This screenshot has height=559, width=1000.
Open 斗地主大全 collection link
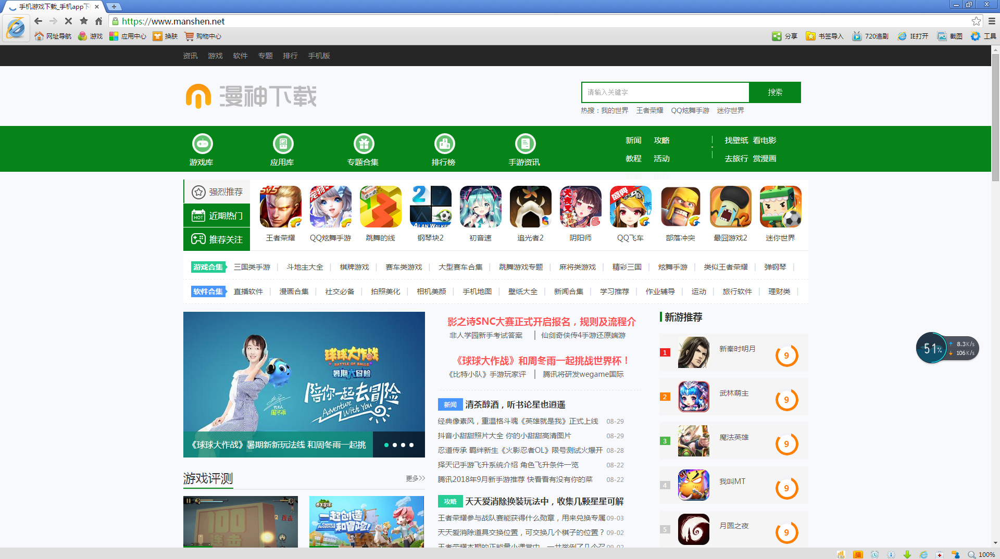tap(305, 267)
